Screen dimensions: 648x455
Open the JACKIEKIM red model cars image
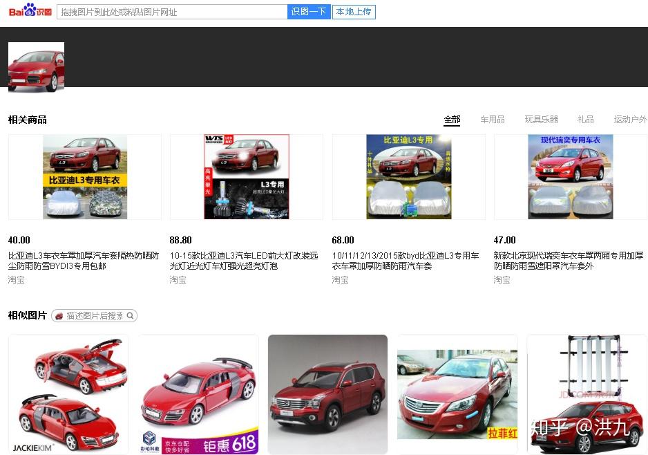click(x=68, y=395)
